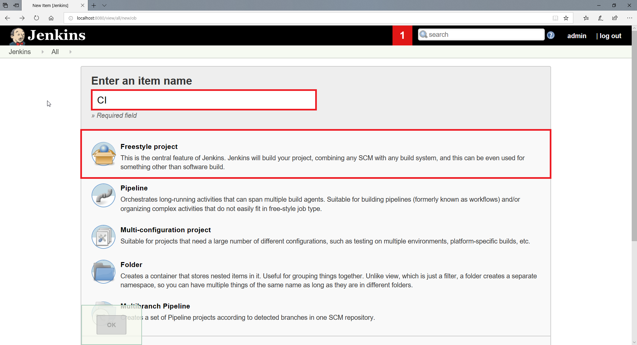Refresh the page with the reload icon
This screenshot has width=637, height=345.
pyautogui.click(x=36, y=18)
